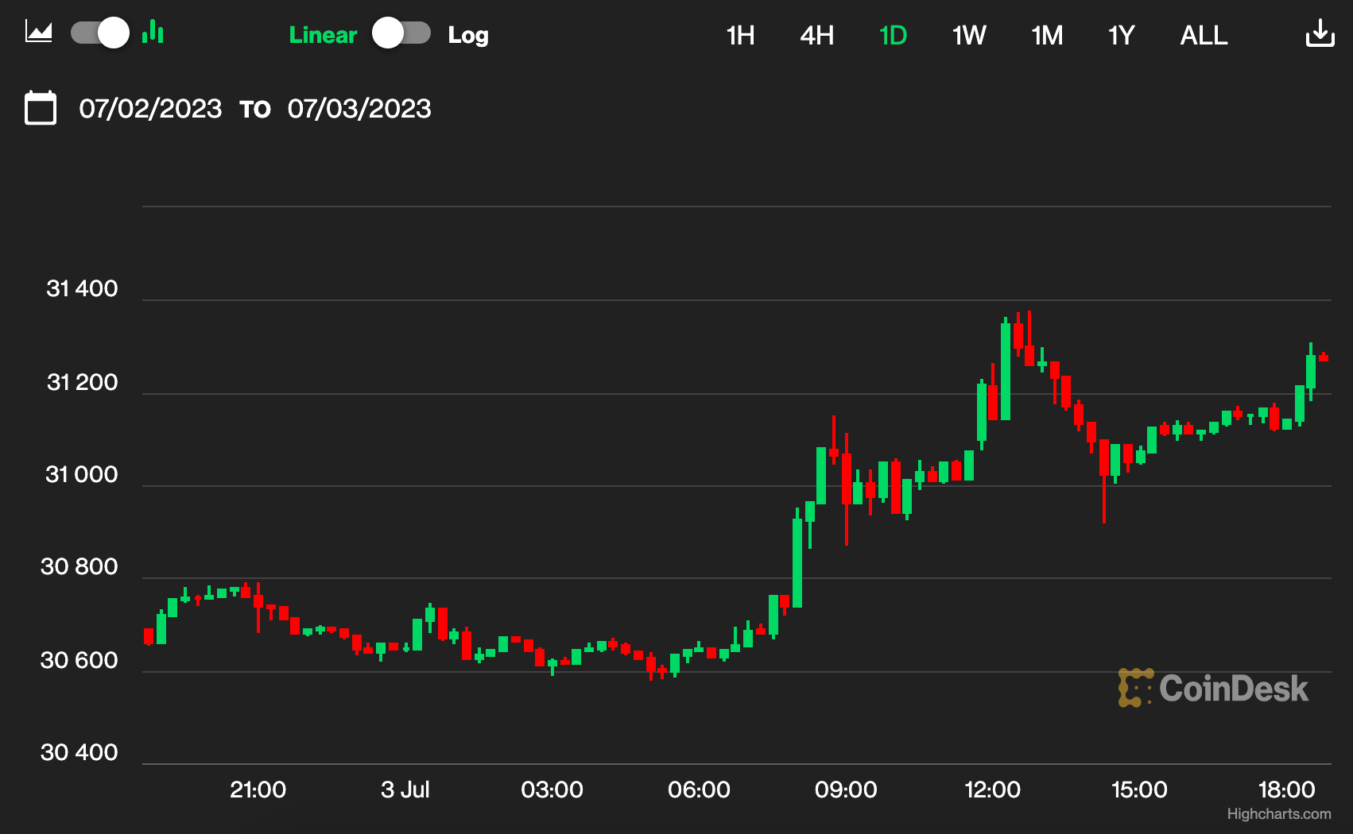Toggle the Linear/Log scale switch

[x=401, y=33]
